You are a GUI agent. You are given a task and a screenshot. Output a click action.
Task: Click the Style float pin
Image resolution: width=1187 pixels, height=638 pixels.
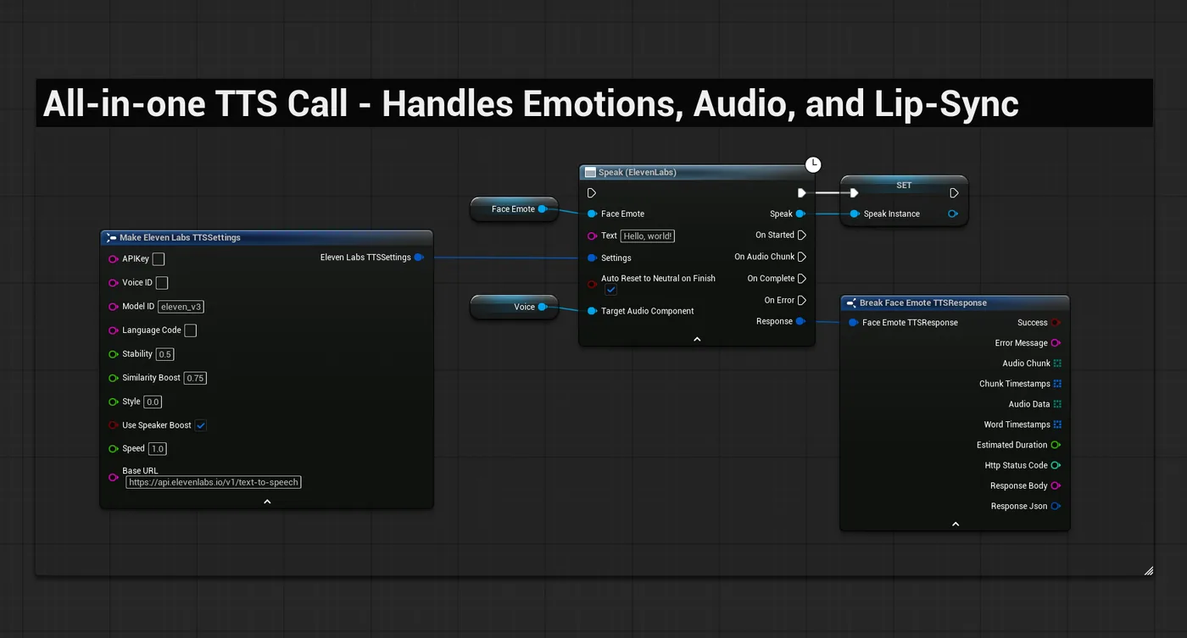tap(114, 402)
